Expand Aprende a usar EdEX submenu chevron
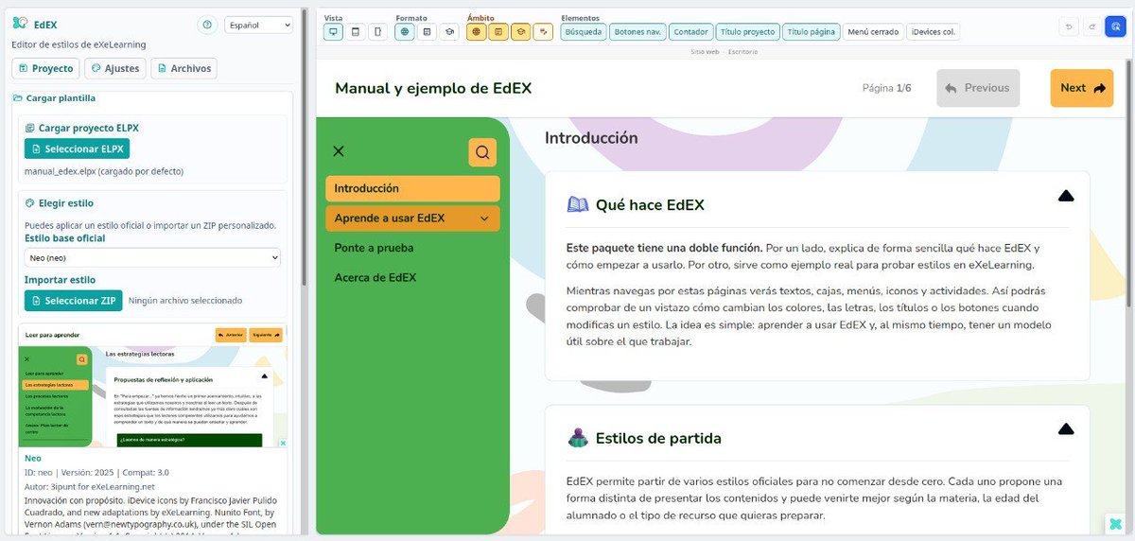 click(484, 218)
